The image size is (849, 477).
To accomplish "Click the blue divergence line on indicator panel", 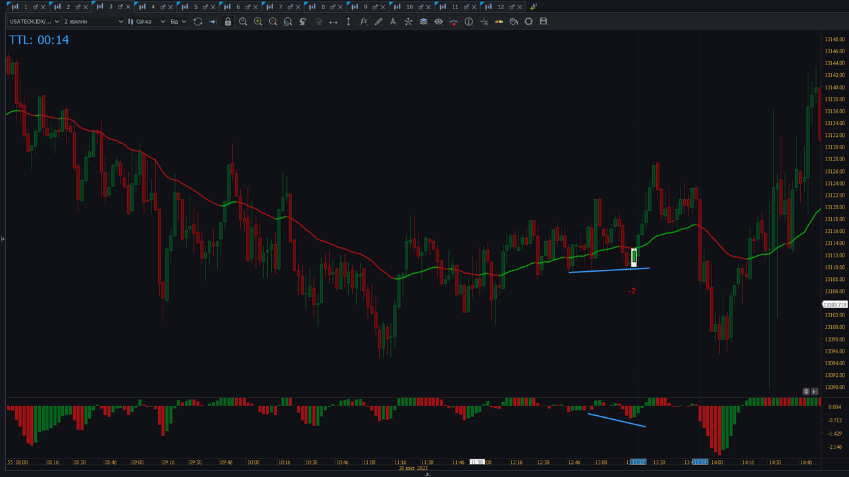I will (x=617, y=420).
